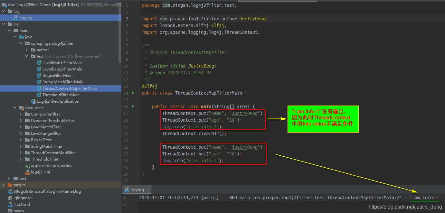This screenshot has width=445, height=213.
Task: Open ThresholdFilterMain class
Action: point(61,95)
